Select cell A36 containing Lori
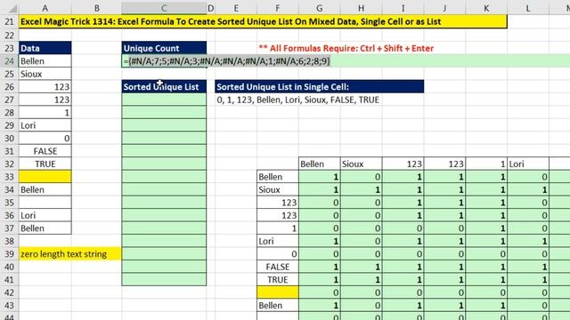The image size is (570, 320). click(45, 215)
